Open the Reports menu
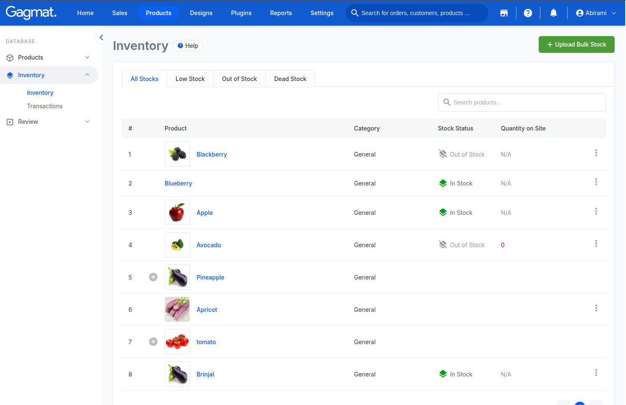The width and height of the screenshot is (626, 405). click(x=281, y=13)
